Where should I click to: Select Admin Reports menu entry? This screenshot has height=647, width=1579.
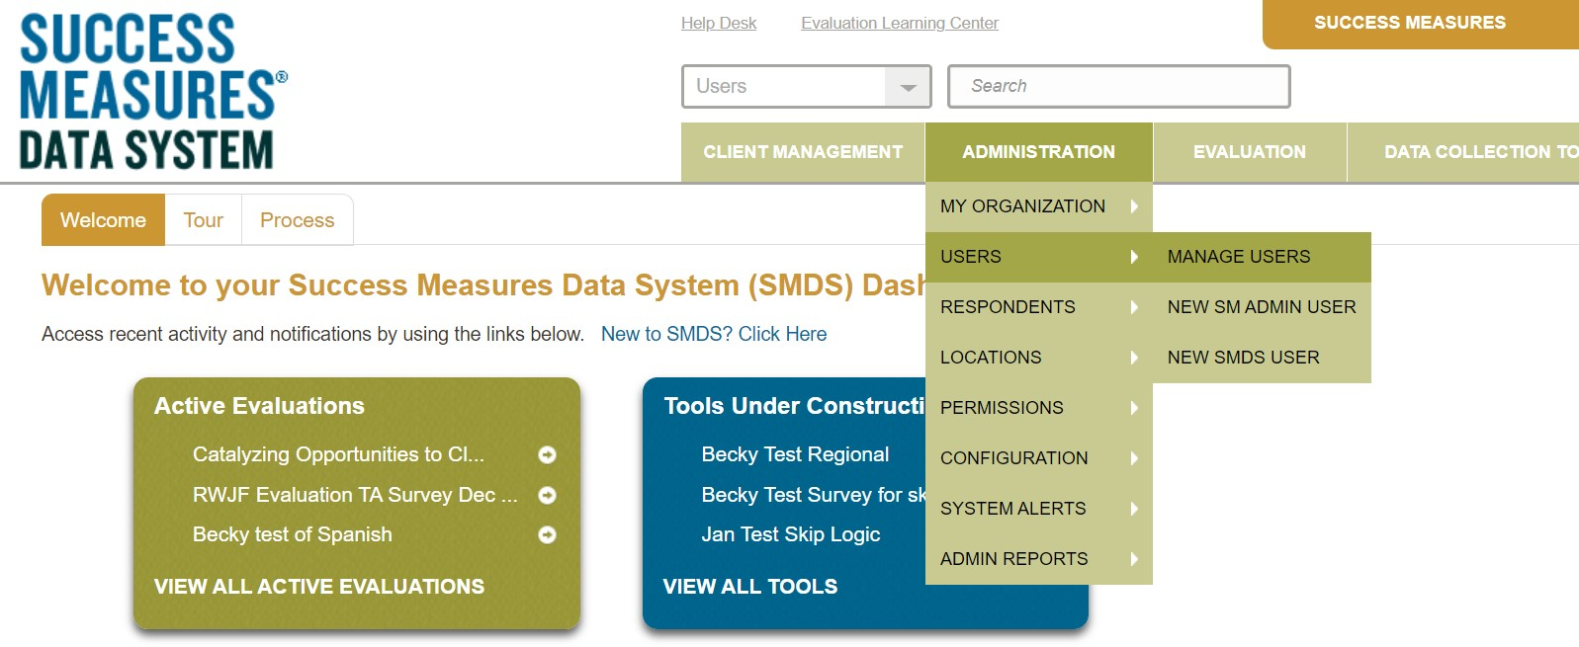[1039, 559]
